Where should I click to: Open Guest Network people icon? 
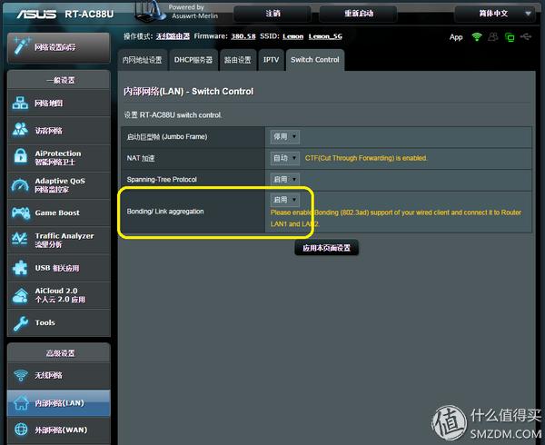click(x=20, y=130)
